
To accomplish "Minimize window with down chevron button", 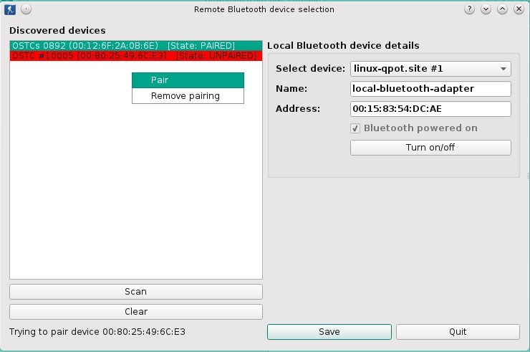I will pyautogui.click(x=486, y=9).
